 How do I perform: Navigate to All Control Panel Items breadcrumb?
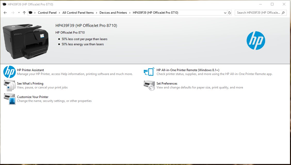tap(78, 13)
